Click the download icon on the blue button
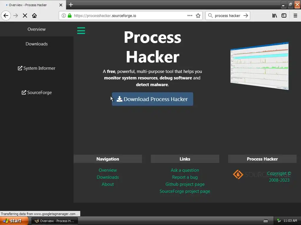 [119, 99]
